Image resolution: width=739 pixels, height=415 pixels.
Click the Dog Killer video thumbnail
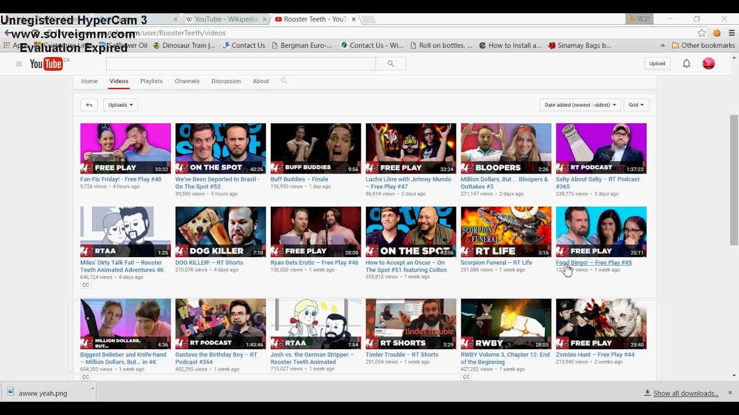click(221, 232)
